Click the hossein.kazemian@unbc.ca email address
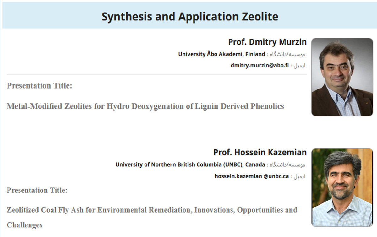377x237 pixels. [x=252, y=176]
